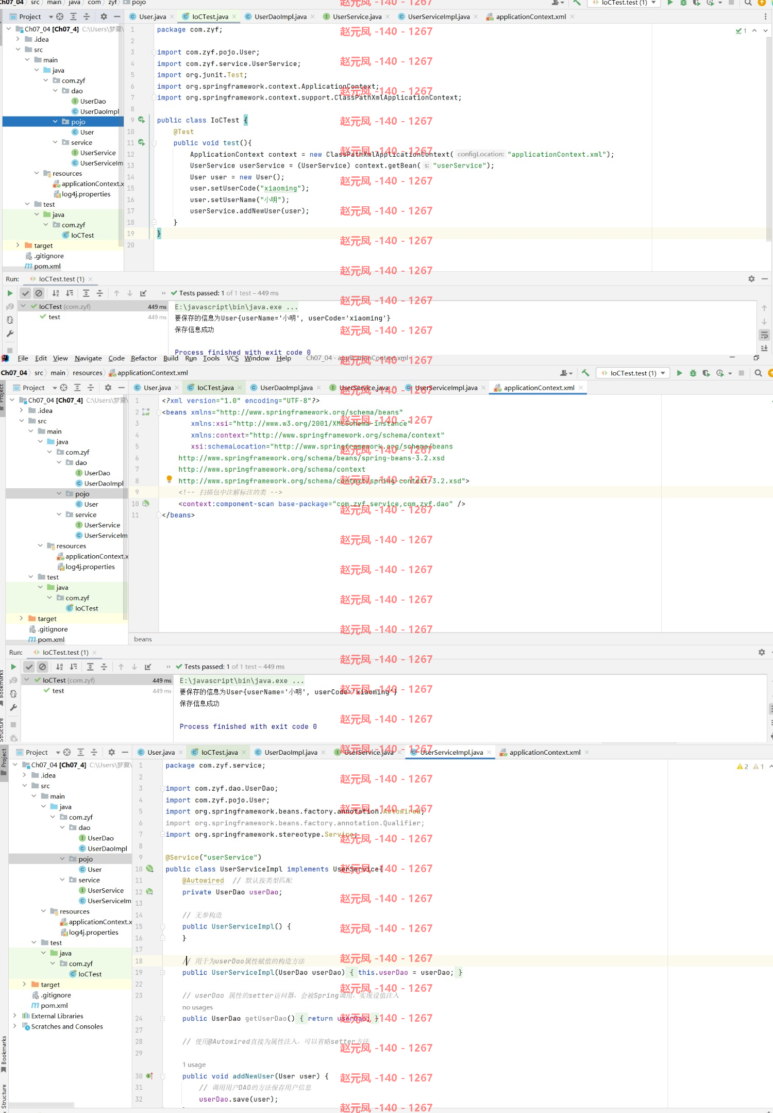This screenshot has width=773, height=1113.
Task: Toggle sort by duration in applicationContext.xml window's Run panel
Action: point(73,667)
